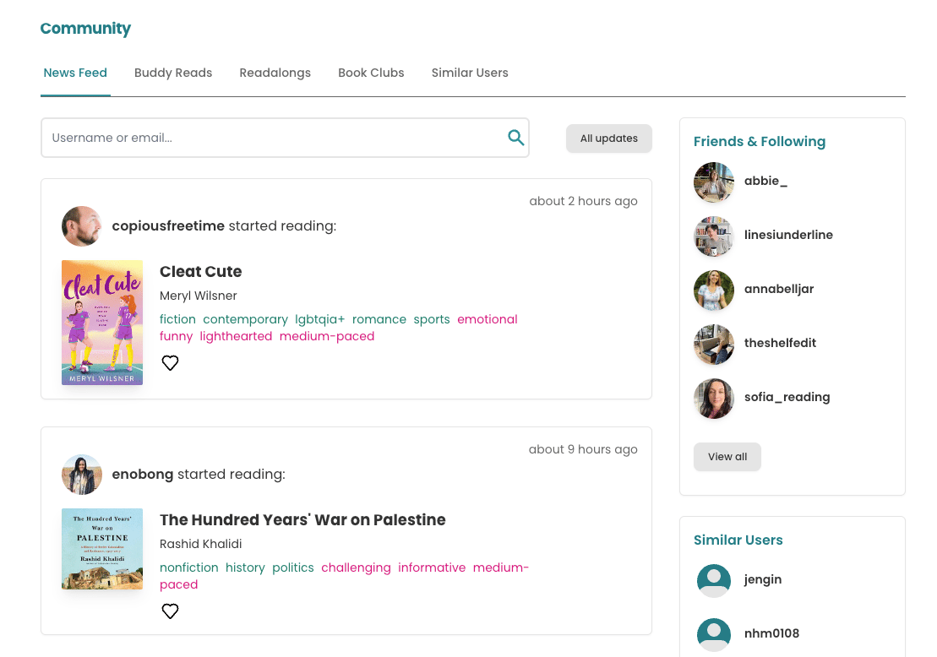Open jengin in Similar Users
The height and width of the screenshot is (657, 937).
coord(762,580)
